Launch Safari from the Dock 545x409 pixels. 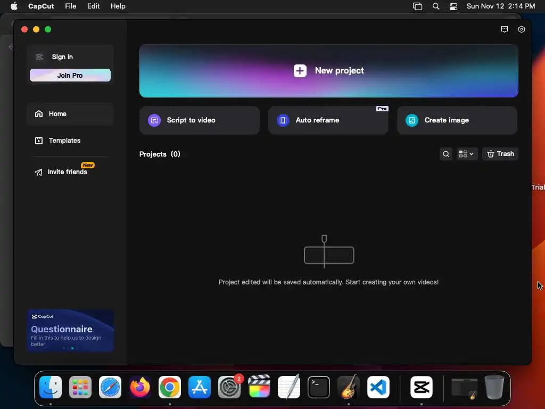(110, 387)
